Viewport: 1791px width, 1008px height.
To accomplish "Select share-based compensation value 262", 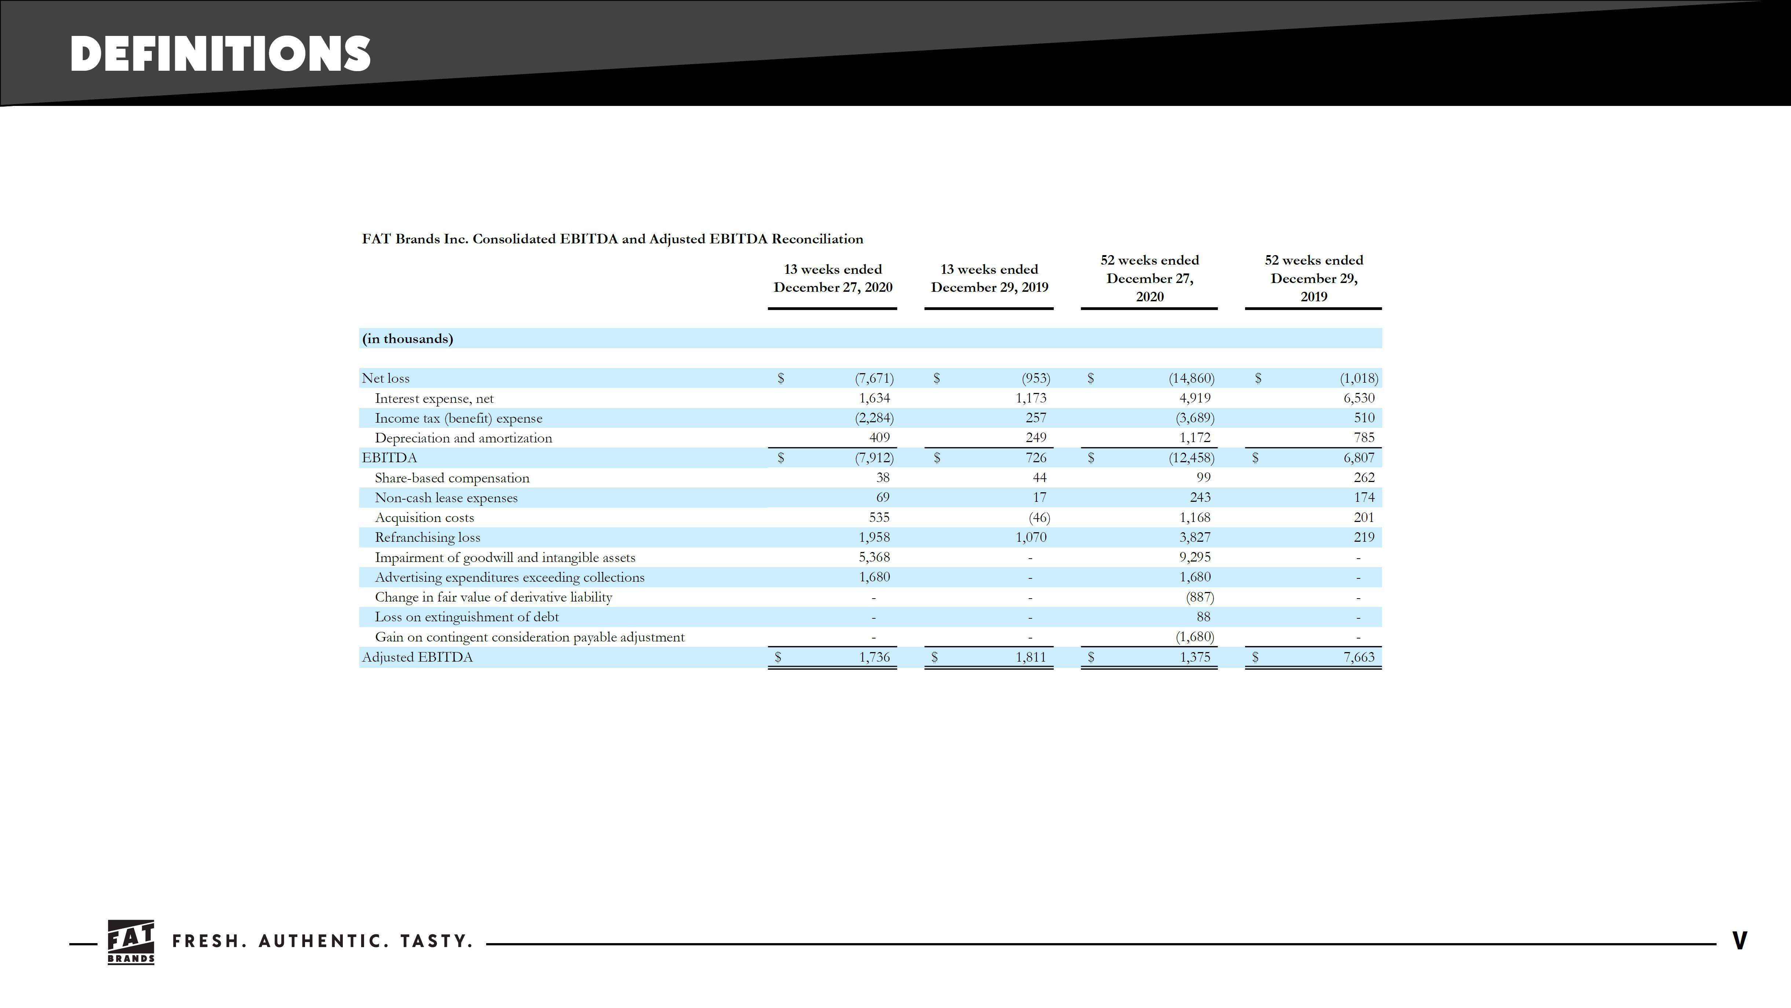I will (1364, 477).
